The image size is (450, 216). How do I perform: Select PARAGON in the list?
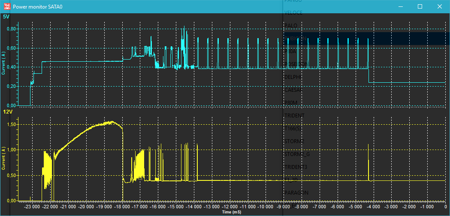pyautogui.click(x=296, y=193)
